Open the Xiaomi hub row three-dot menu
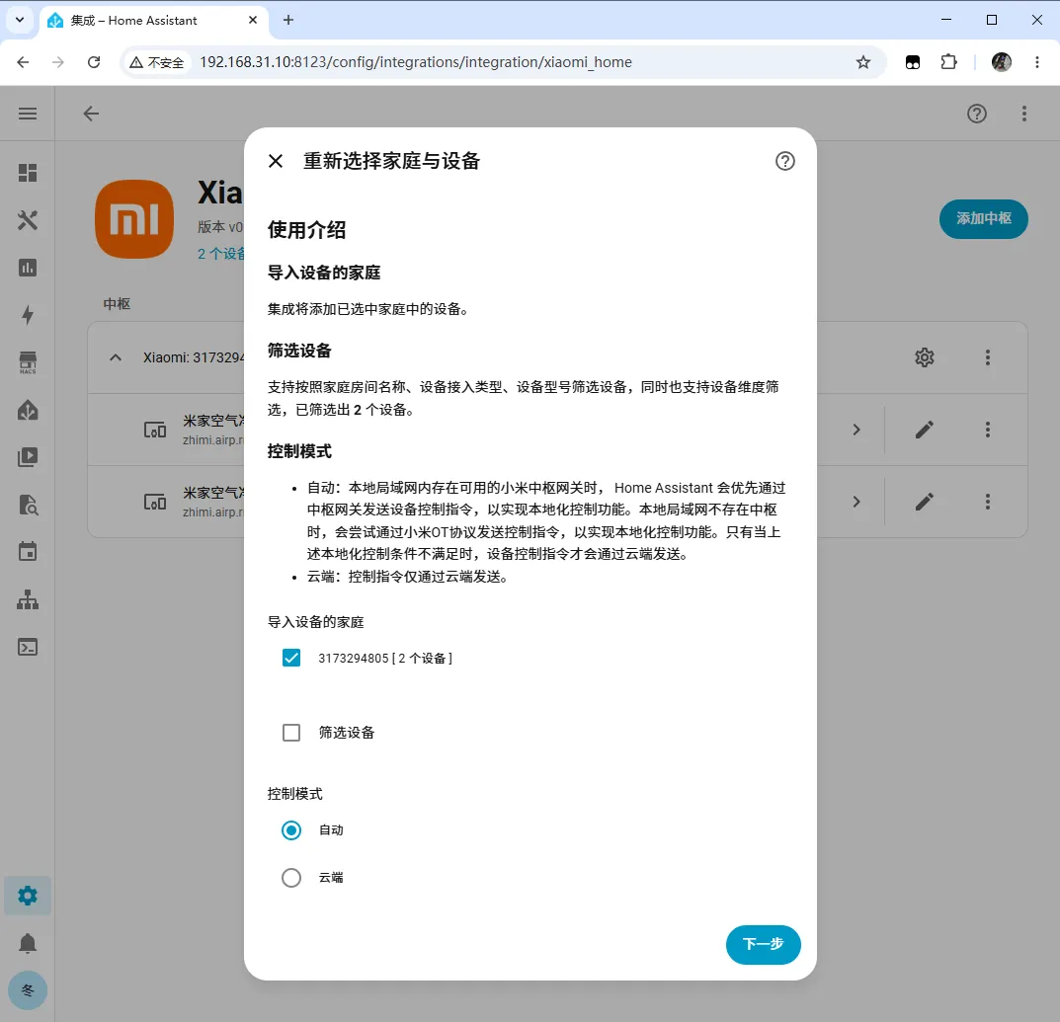Image resolution: width=1060 pixels, height=1022 pixels. click(988, 356)
